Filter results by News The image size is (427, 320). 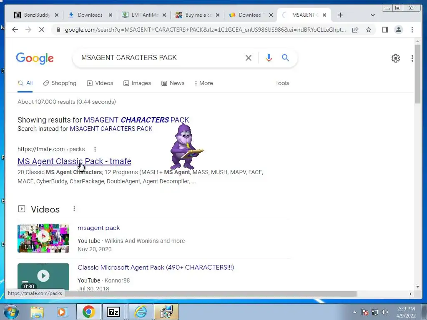point(173,83)
